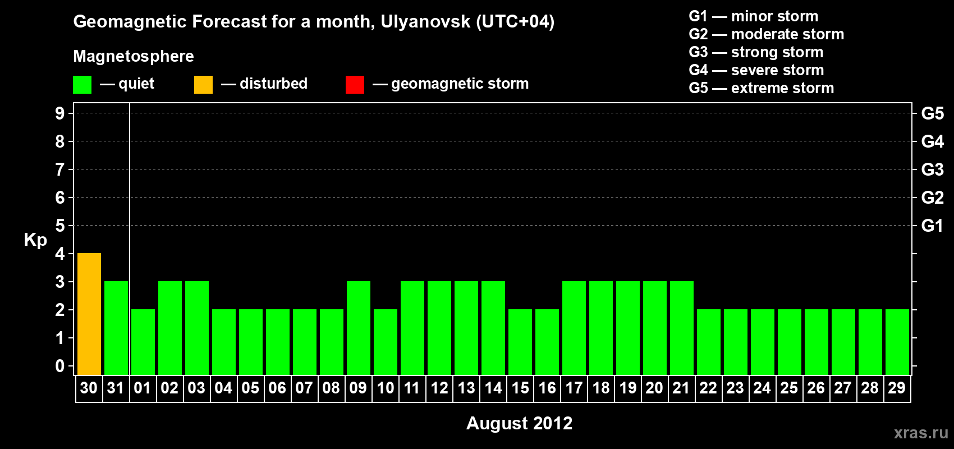The image size is (954, 449).
Task: Click the 'G3 — strong storm' legend line
Action: pos(756,52)
